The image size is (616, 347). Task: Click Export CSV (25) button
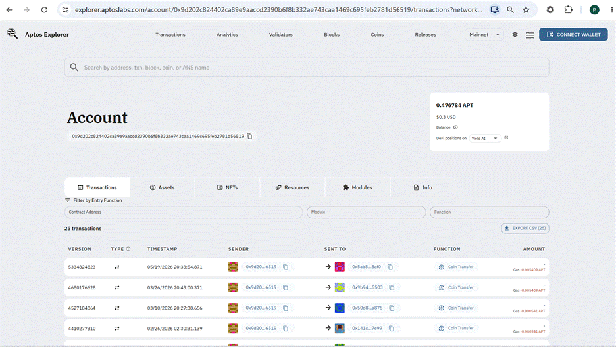[x=525, y=228]
